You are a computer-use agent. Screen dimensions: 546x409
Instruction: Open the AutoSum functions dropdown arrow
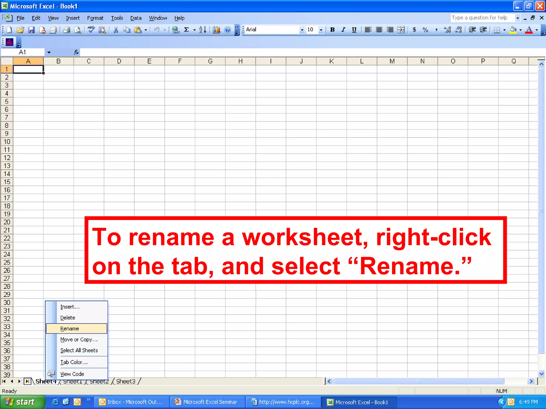pyautogui.click(x=194, y=30)
